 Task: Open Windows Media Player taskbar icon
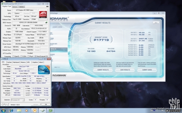coord(26,110)
